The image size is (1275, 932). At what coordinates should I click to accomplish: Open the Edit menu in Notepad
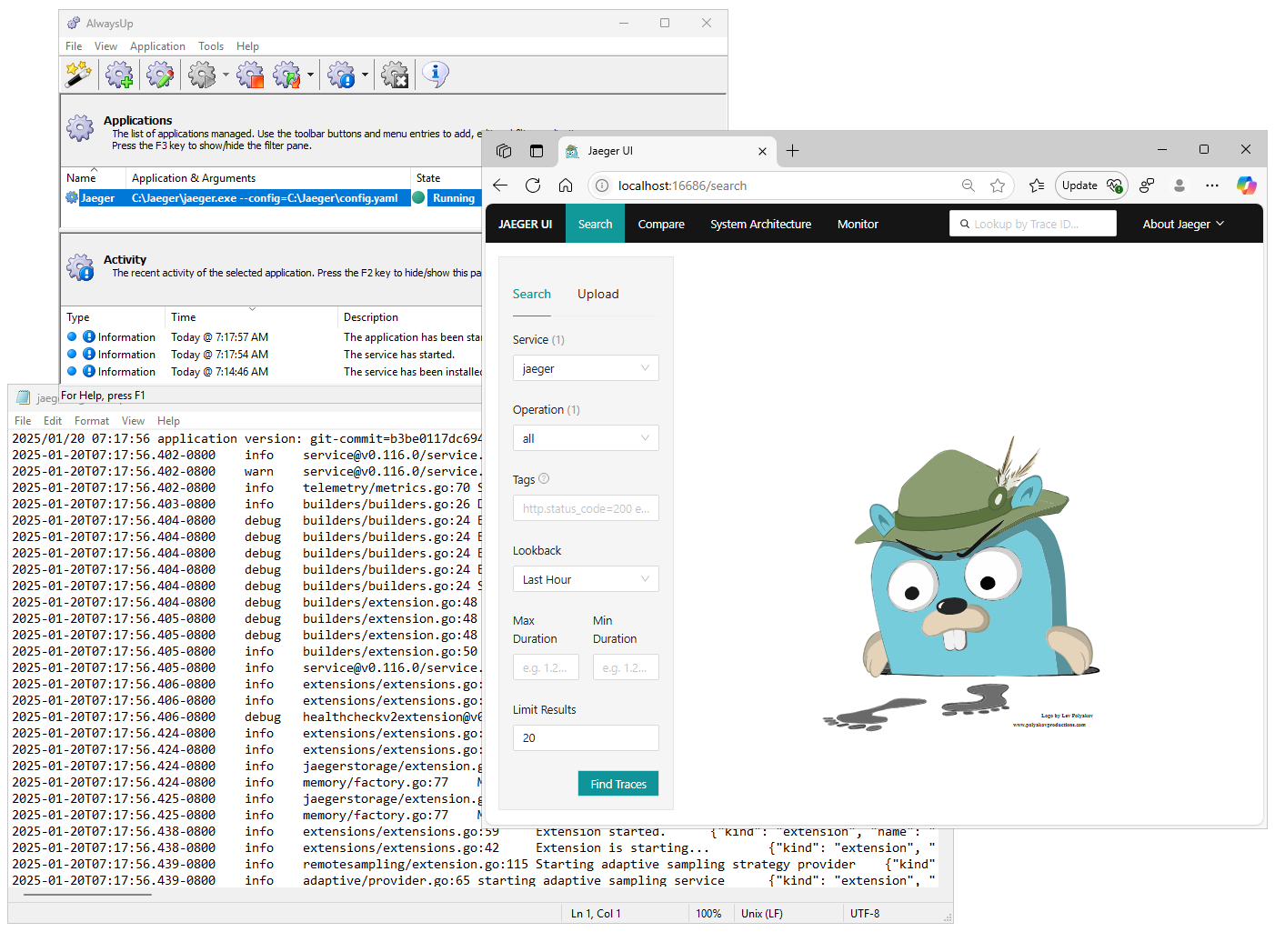[x=53, y=421]
